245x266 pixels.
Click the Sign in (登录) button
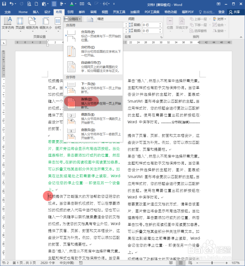221,12
